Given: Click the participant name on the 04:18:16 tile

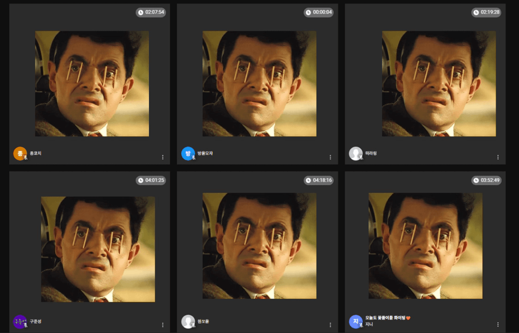Looking at the screenshot, I should pos(203,321).
